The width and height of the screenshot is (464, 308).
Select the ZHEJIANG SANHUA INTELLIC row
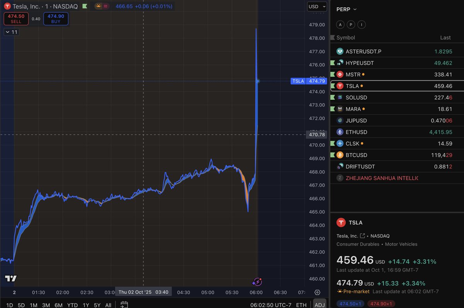(x=397, y=178)
